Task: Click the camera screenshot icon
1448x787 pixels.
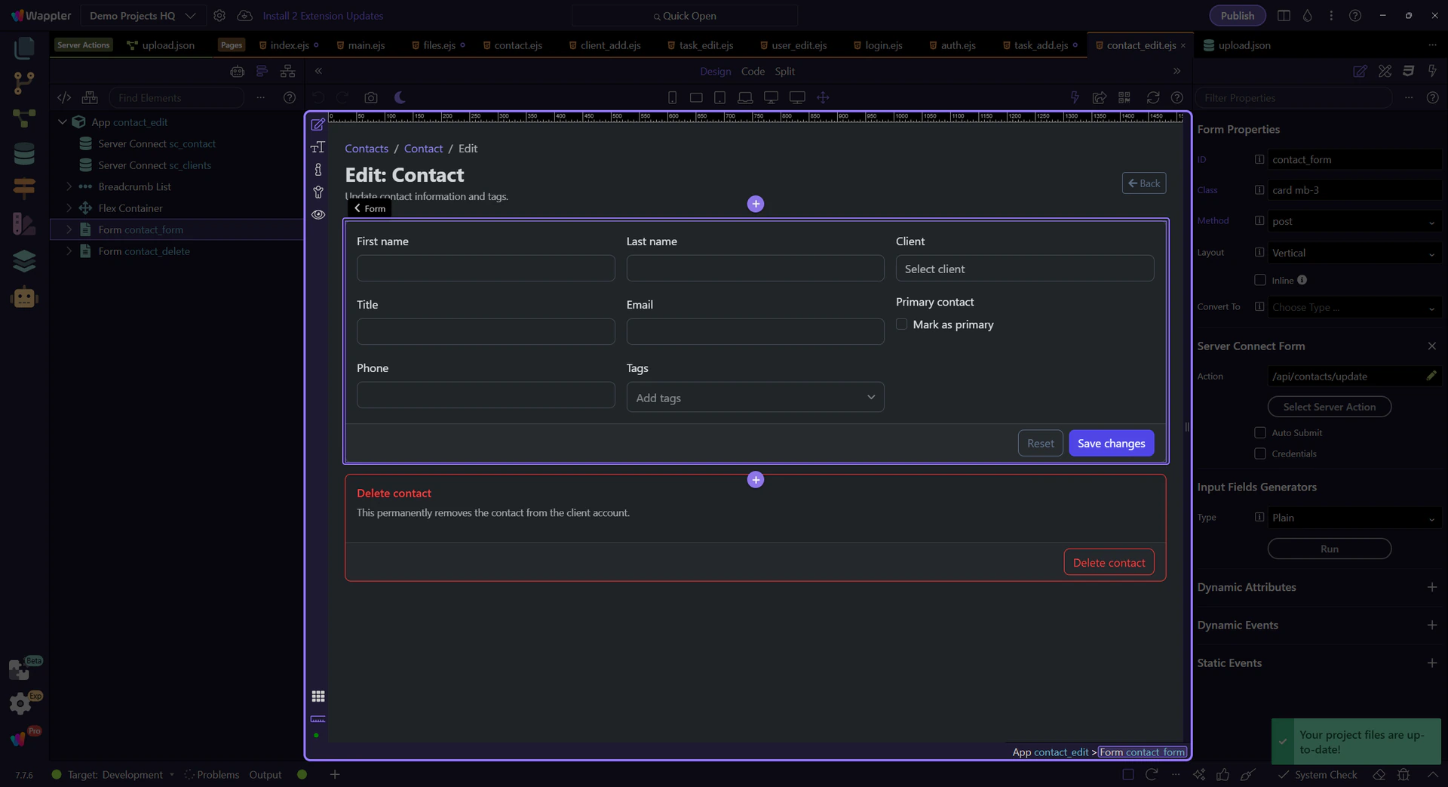Action: coord(370,97)
